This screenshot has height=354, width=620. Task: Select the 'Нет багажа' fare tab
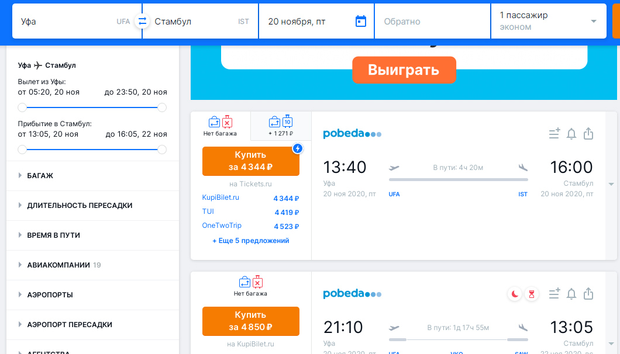tap(221, 126)
